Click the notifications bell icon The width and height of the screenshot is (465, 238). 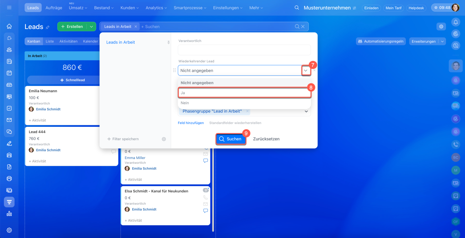(x=456, y=22)
